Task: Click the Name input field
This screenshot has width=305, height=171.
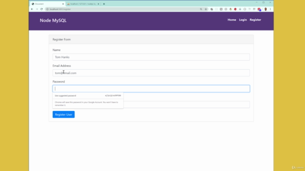Action: 151,57
